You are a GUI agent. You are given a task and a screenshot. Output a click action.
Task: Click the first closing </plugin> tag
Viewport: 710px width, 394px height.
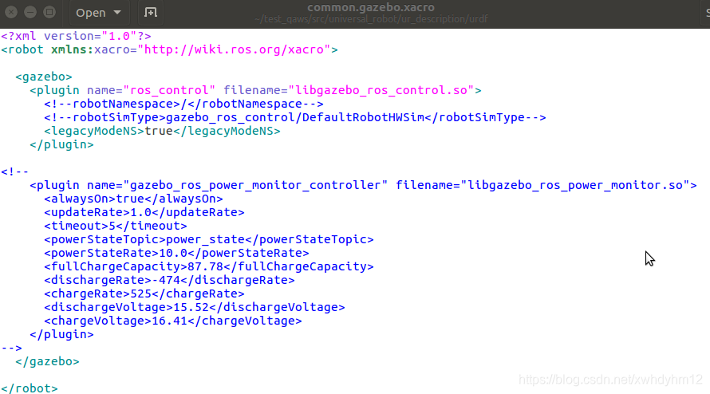point(61,144)
